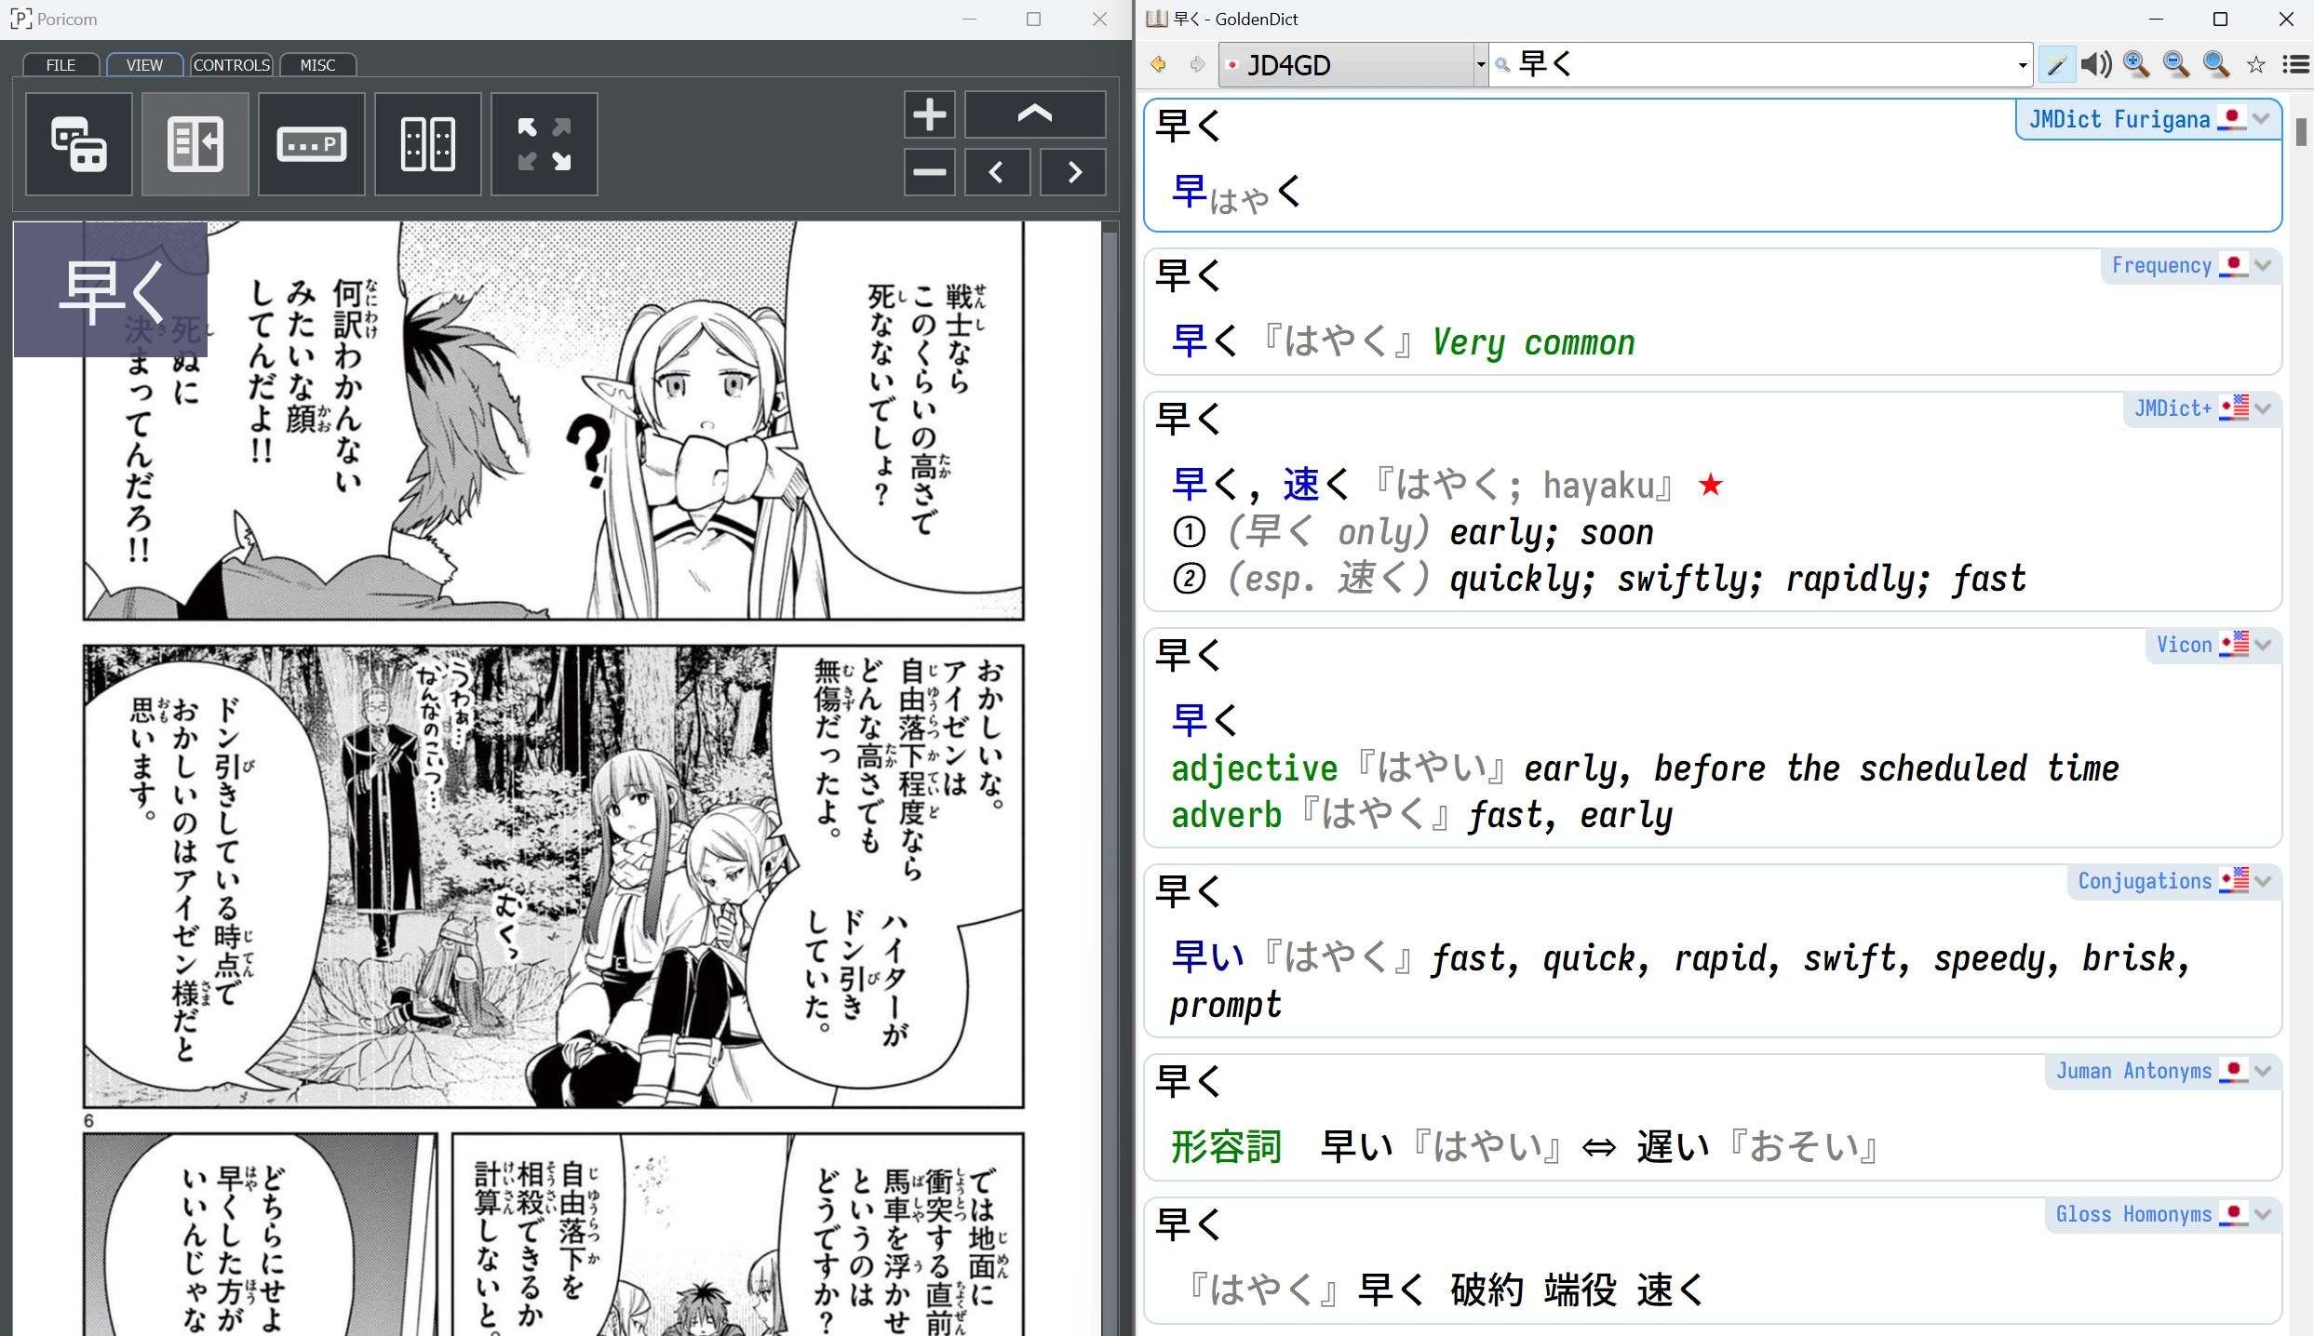This screenshot has height=1336, width=2314.
Task: Toggle Poricom's image-text side panel button
Action: click(195, 144)
